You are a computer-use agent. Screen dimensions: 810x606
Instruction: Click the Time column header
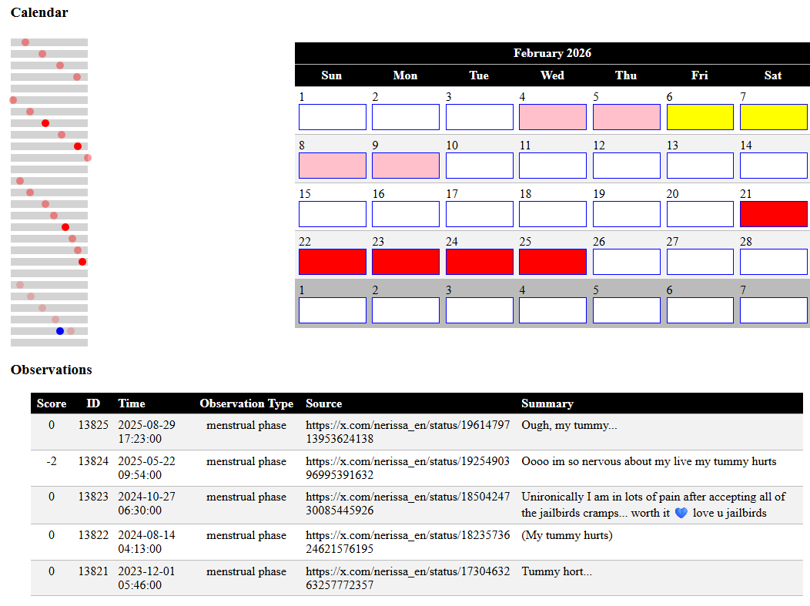[132, 403]
